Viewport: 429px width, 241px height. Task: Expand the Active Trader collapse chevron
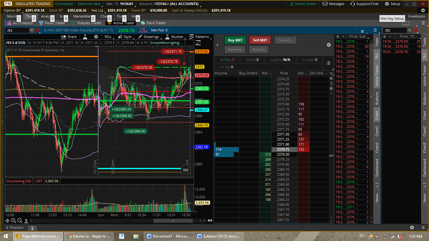217,45
